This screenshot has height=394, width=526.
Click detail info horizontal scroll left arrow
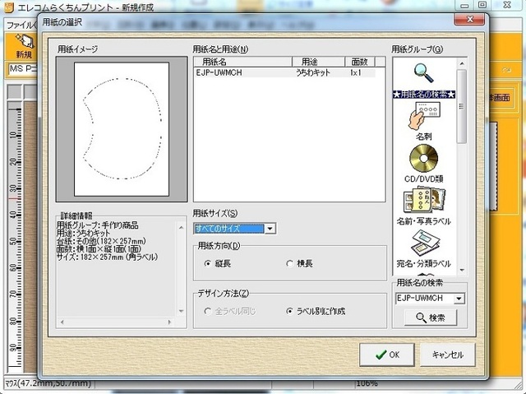pos(62,322)
